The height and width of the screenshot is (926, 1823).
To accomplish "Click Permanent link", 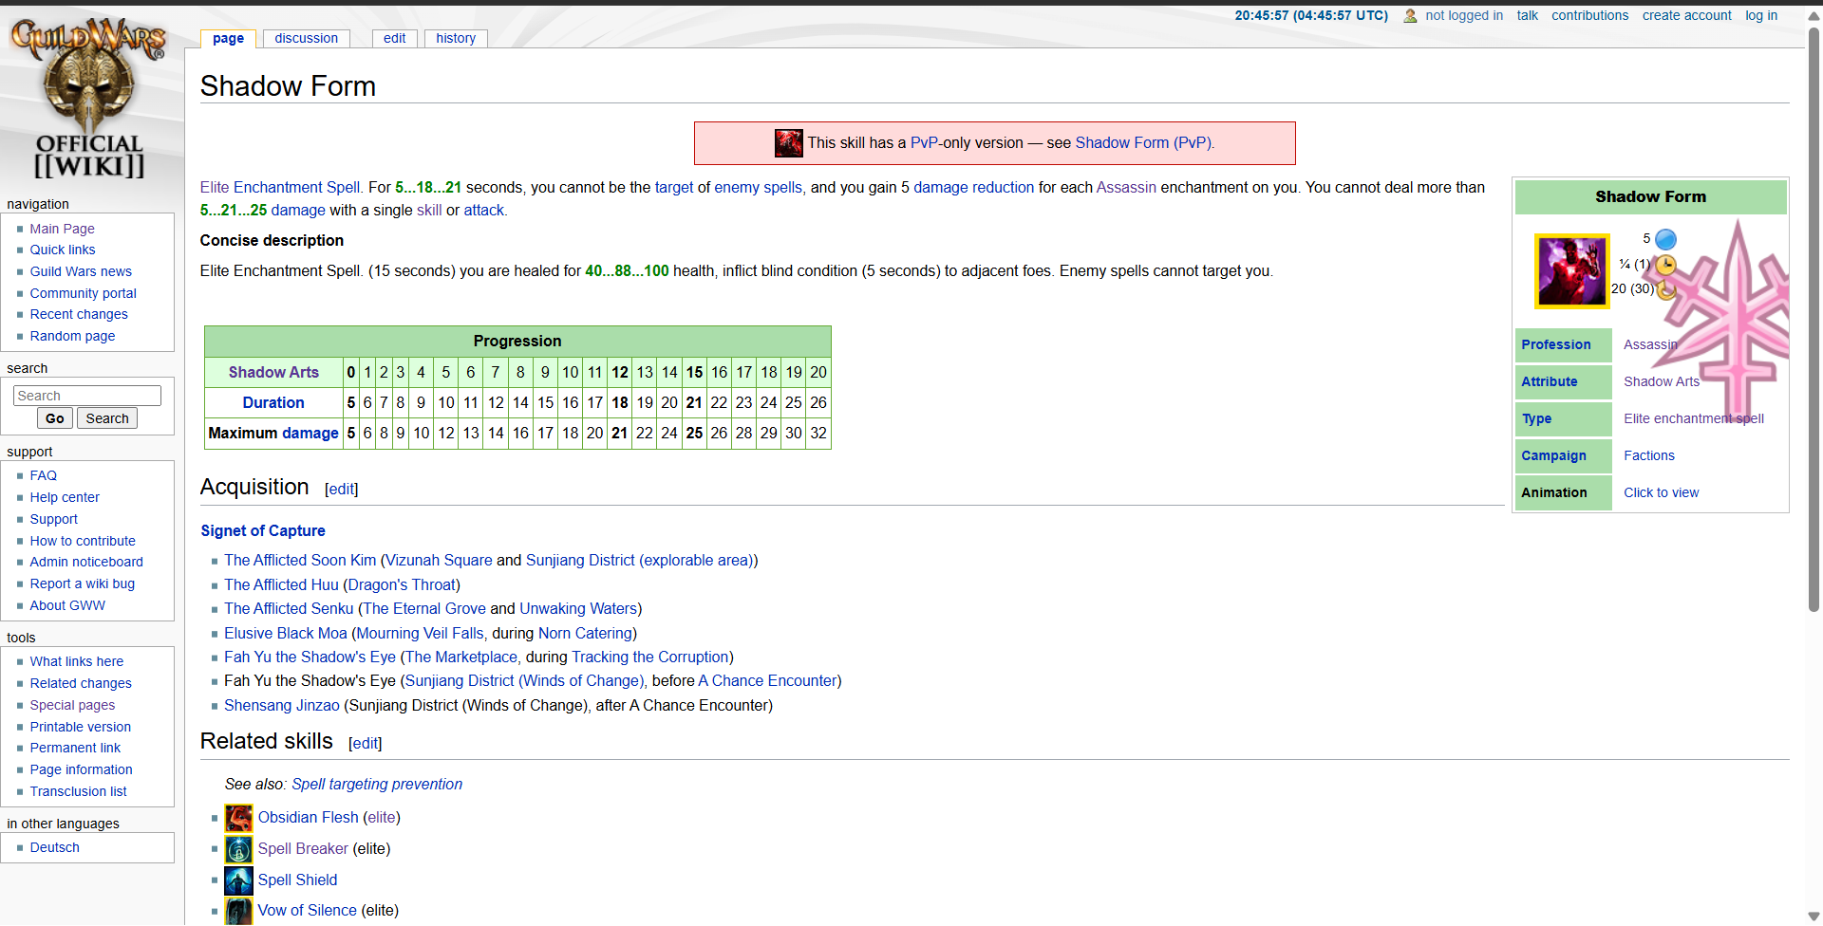I will 75,749.
